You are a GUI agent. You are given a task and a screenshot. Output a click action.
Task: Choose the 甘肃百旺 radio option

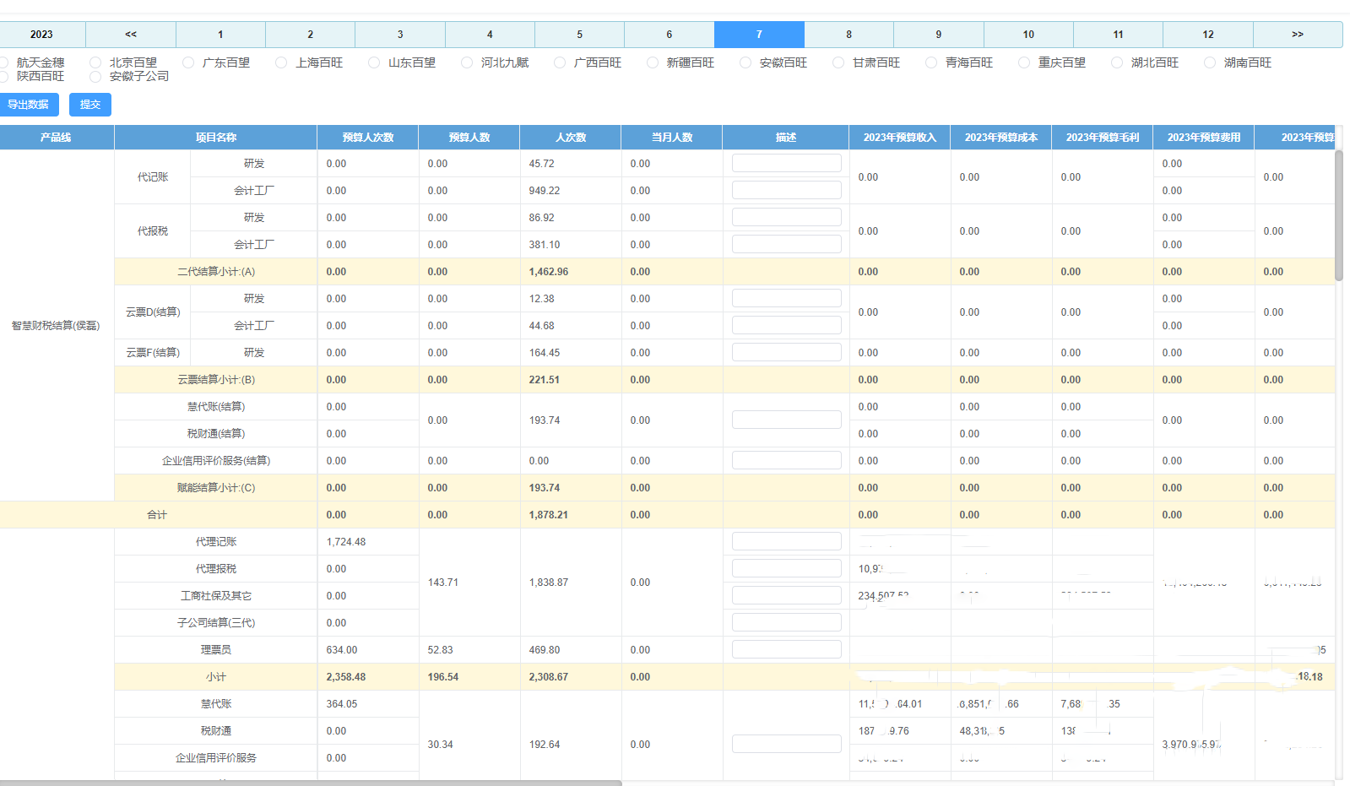pyautogui.click(x=838, y=62)
